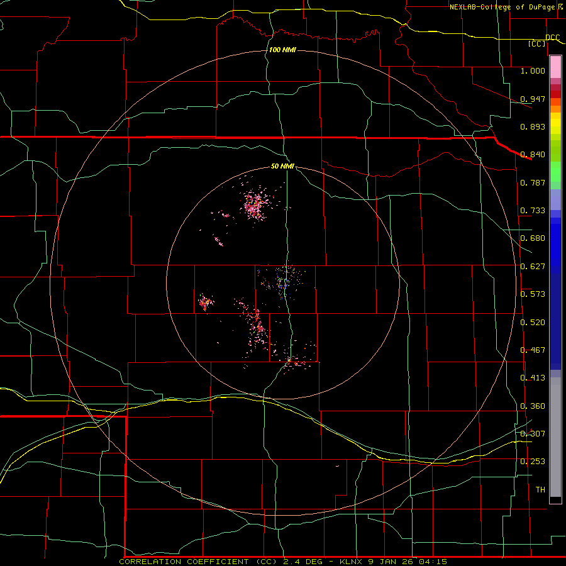566x566 pixels.
Task: Click the DCC label above the color scale
Action: coord(553,38)
